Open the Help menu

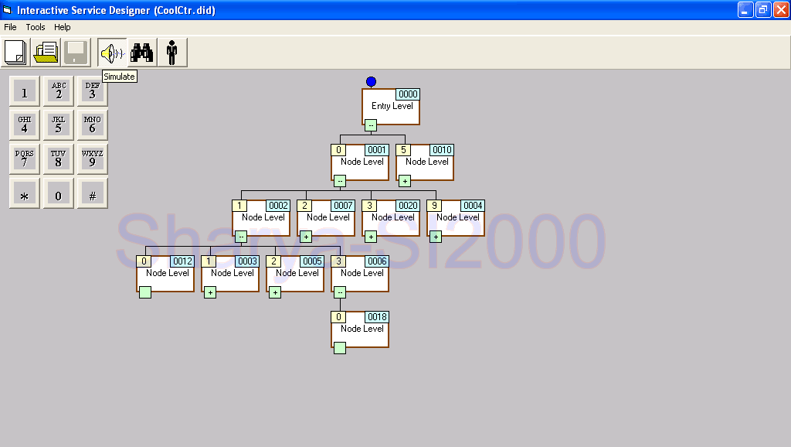click(62, 27)
